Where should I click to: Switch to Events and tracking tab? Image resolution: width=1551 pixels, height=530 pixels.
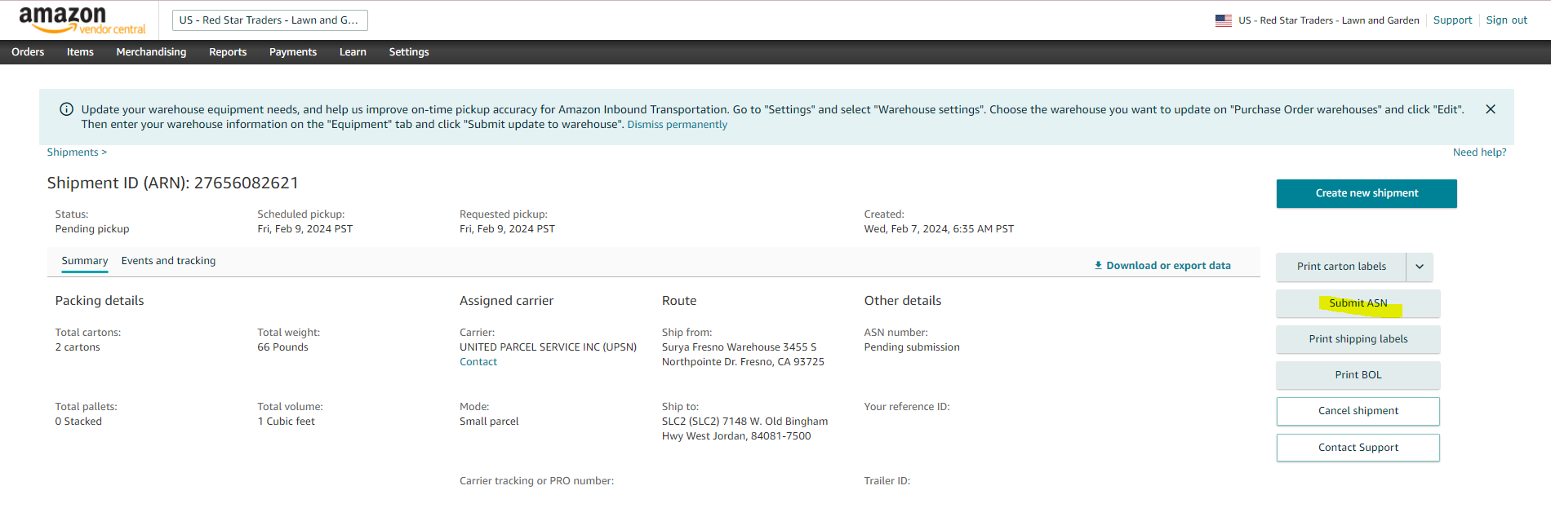(168, 261)
